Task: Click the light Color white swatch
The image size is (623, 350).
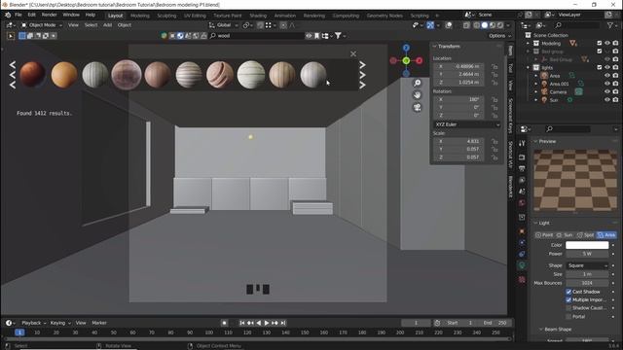Action: tap(587, 245)
